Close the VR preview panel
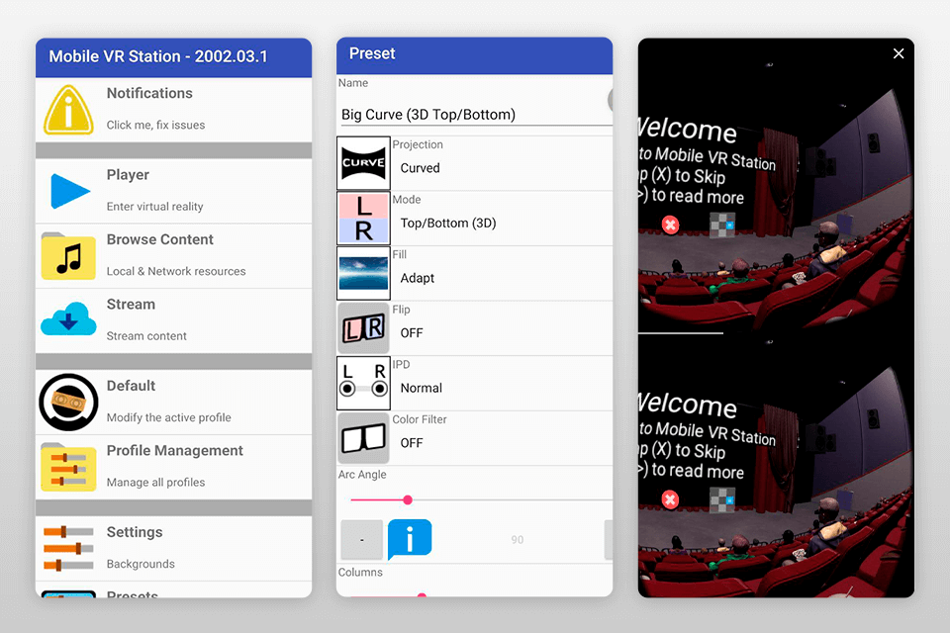The width and height of the screenshot is (950, 633). 899,54
